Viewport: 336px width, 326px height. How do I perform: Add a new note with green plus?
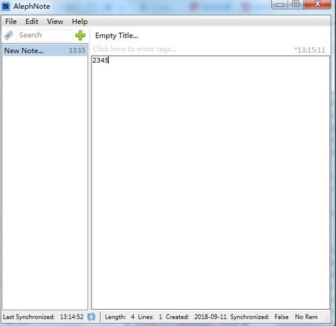click(80, 36)
